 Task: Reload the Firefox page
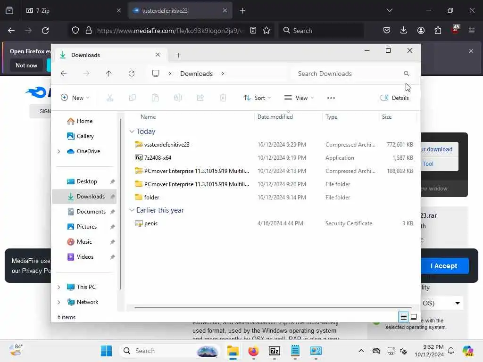pyautogui.click(x=45, y=31)
